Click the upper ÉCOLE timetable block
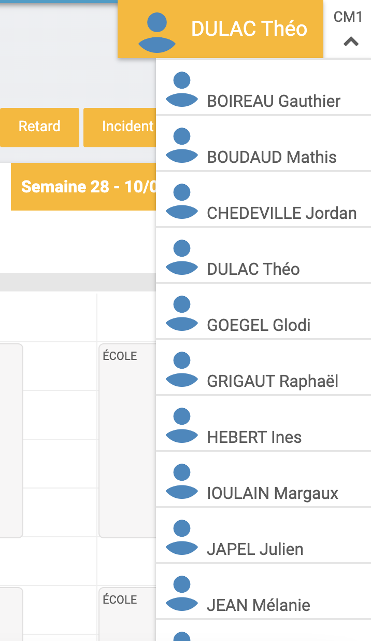The width and height of the screenshot is (371, 641). point(127,441)
